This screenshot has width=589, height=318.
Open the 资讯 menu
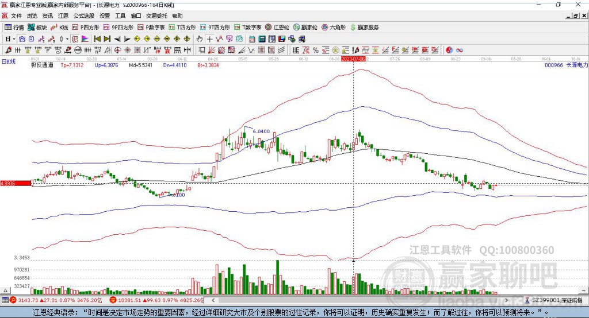click(x=48, y=15)
